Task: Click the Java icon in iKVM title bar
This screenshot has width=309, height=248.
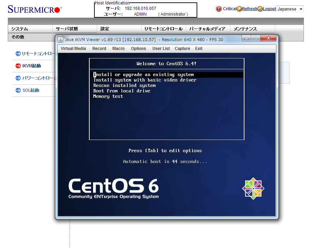Action: tap(60, 40)
